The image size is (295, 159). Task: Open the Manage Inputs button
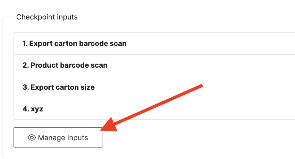point(58,138)
